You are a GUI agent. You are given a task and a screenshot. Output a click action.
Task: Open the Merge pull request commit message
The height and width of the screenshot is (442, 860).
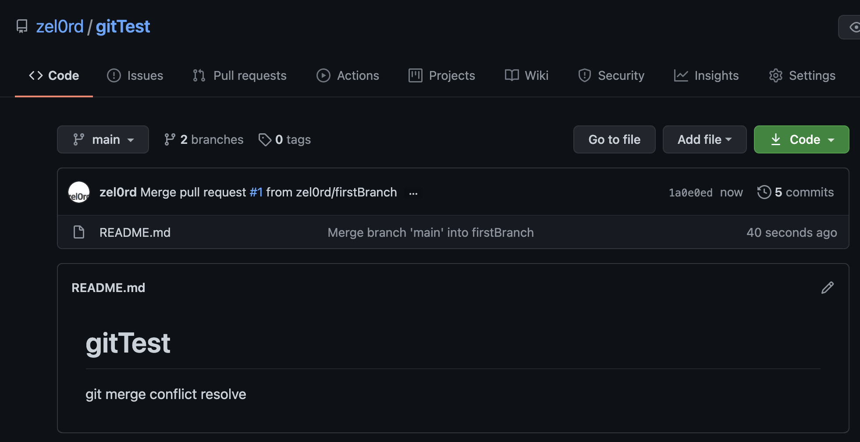[193, 192]
